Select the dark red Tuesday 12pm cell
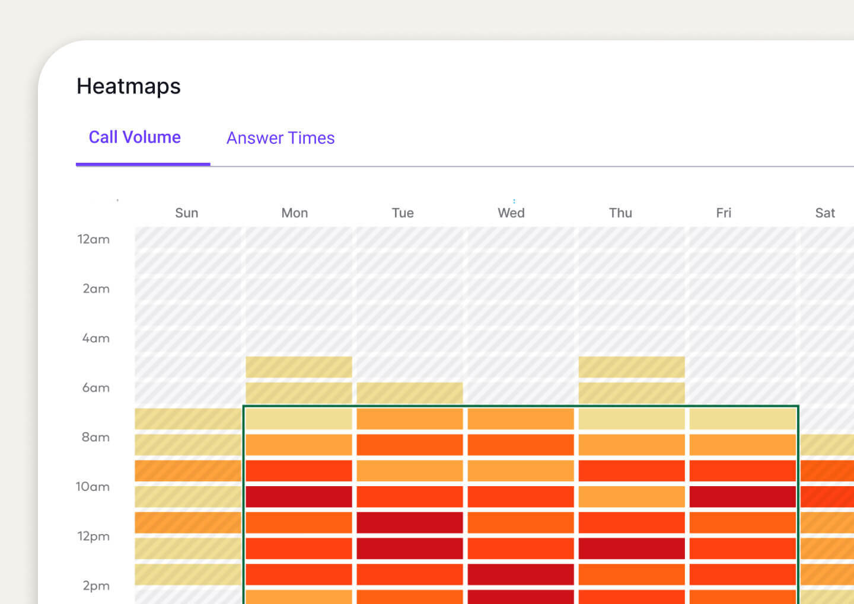This screenshot has width=854, height=604. (x=410, y=548)
